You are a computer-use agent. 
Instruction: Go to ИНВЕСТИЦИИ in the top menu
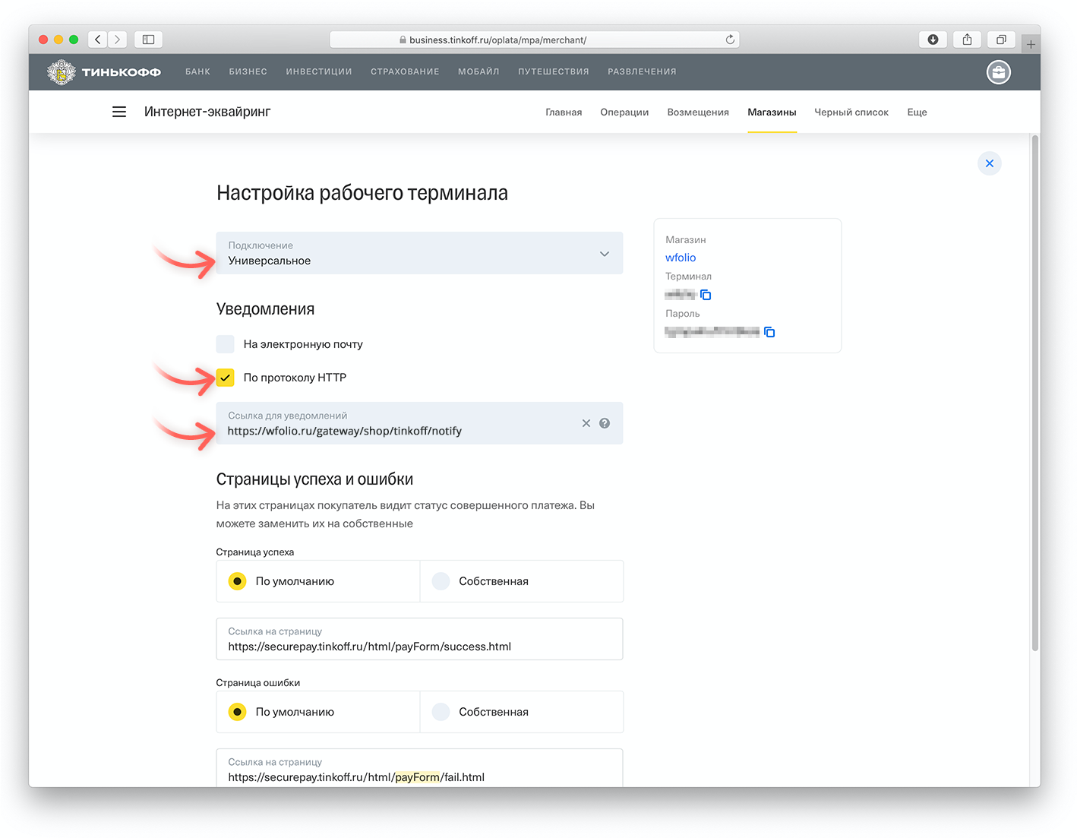click(x=319, y=71)
